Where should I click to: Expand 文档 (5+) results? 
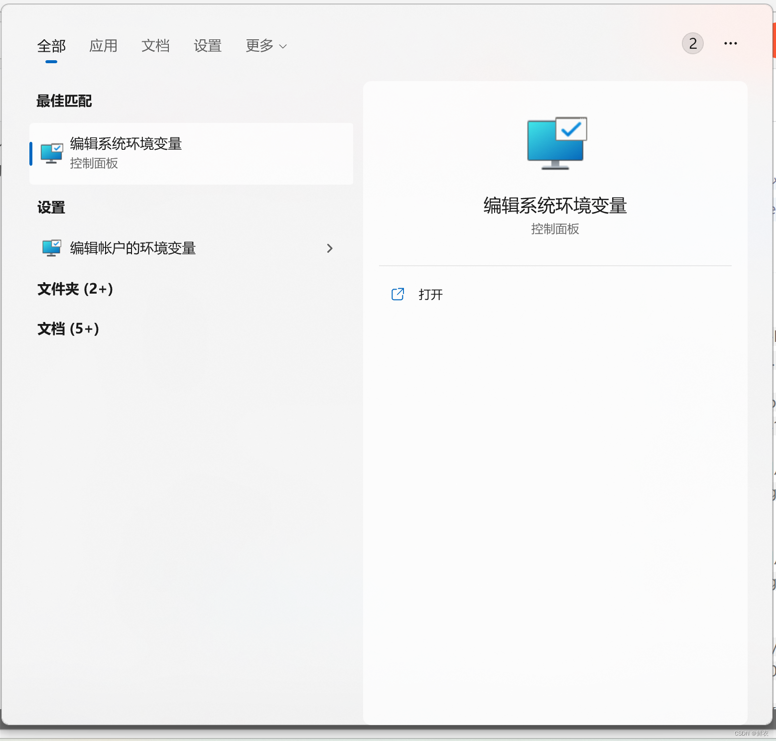tap(69, 328)
